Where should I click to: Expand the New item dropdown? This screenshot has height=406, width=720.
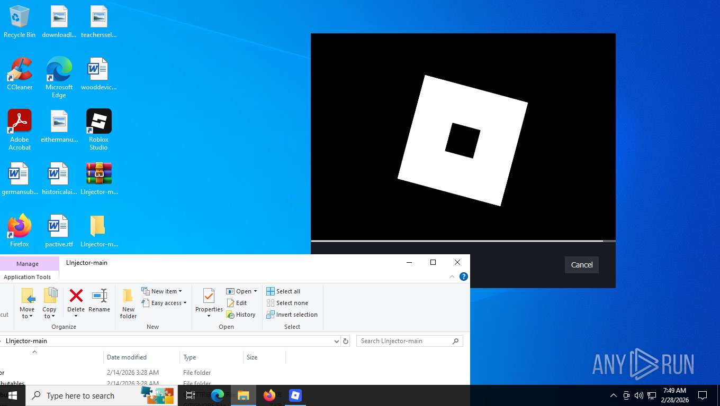click(161, 291)
